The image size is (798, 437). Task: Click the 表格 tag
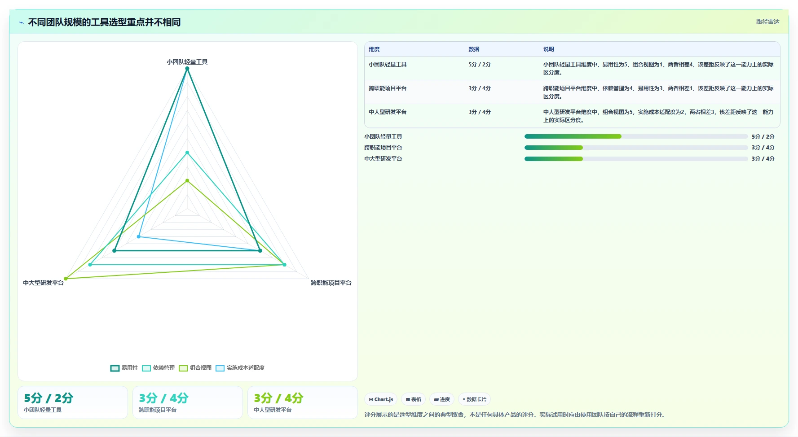coord(414,399)
